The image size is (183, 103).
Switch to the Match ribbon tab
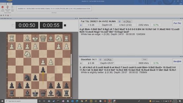tap(9, 4)
